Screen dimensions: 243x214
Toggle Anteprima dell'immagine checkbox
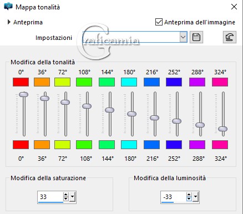point(159,22)
